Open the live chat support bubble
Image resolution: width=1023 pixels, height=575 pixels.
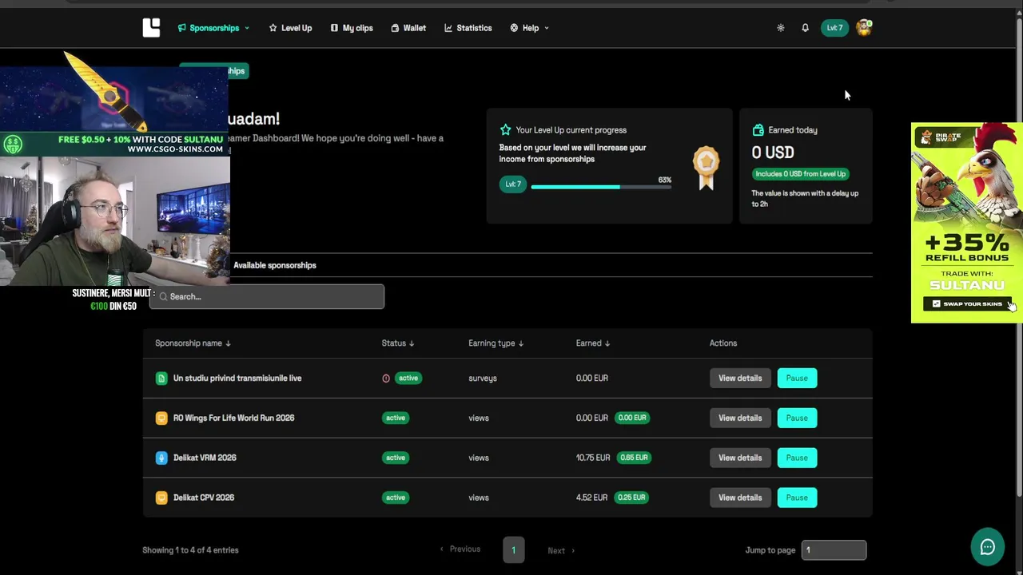tap(988, 547)
